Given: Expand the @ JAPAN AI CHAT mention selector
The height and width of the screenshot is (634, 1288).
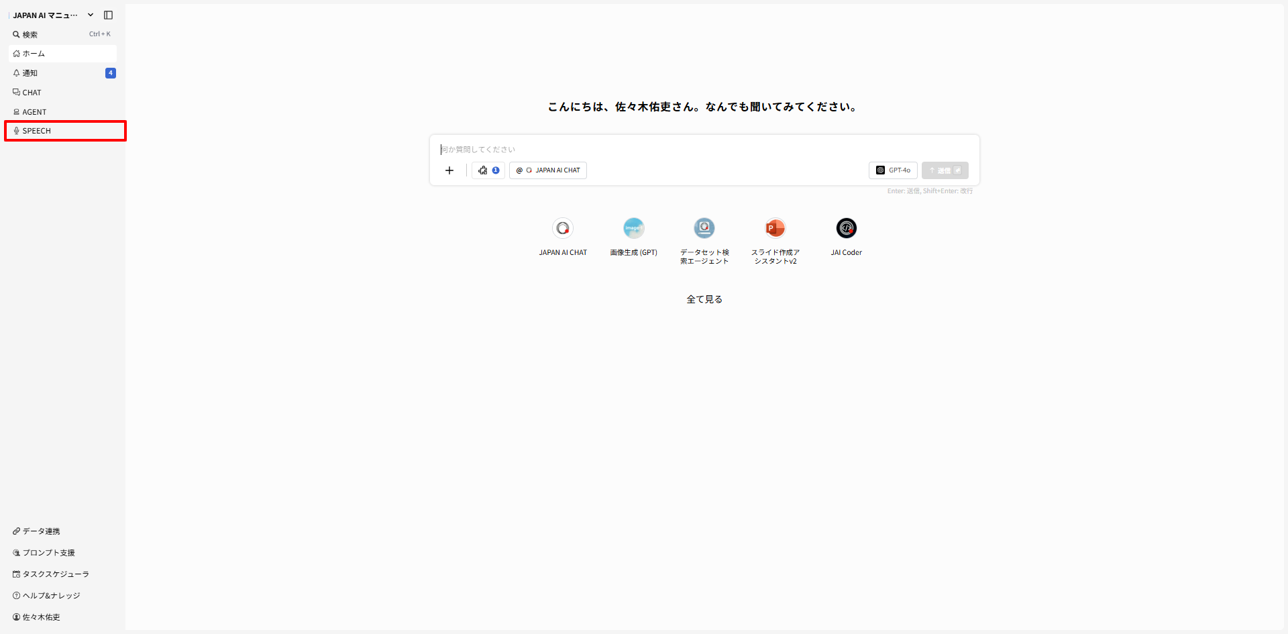Looking at the screenshot, I should (547, 170).
